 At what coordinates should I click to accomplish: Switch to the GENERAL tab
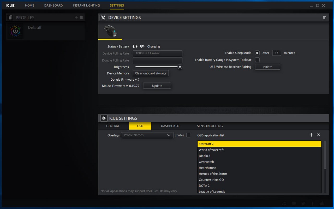coord(113,126)
